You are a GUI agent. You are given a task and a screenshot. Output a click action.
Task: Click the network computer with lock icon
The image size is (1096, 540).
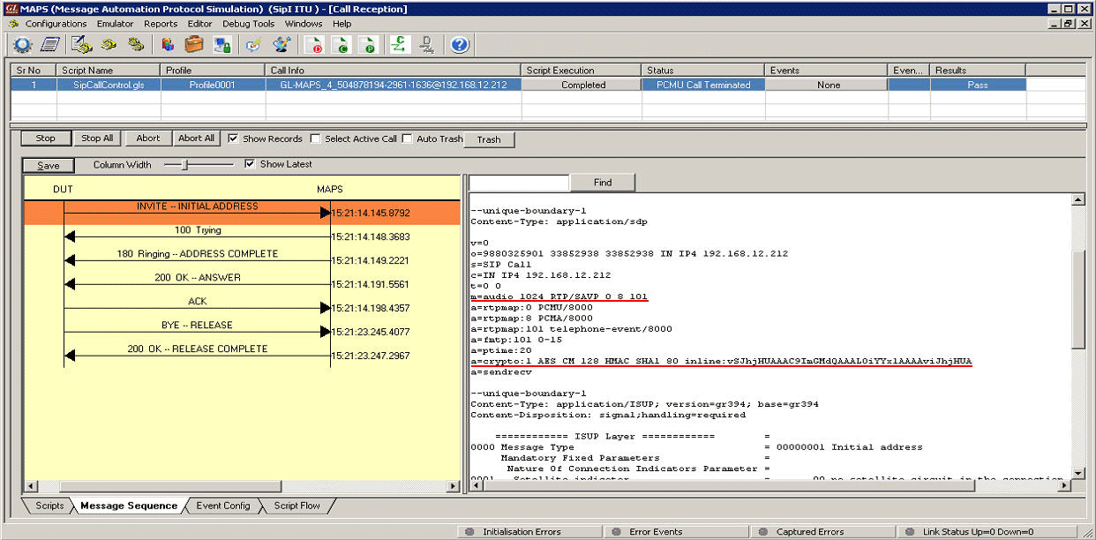[221, 44]
